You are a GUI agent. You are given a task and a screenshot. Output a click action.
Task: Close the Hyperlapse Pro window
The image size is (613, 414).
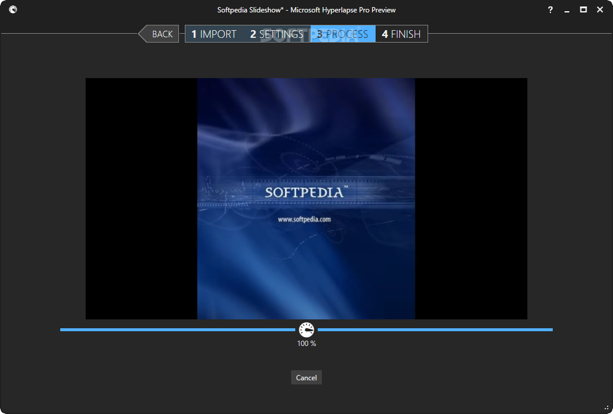click(x=599, y=10)
